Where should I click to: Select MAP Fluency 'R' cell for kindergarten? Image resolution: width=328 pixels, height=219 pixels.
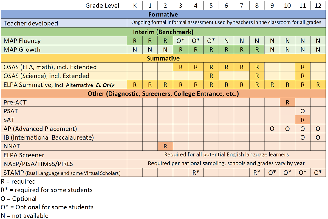[x=135, y=41]
